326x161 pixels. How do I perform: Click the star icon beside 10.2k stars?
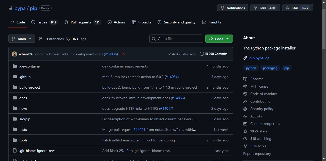[245, 131]
